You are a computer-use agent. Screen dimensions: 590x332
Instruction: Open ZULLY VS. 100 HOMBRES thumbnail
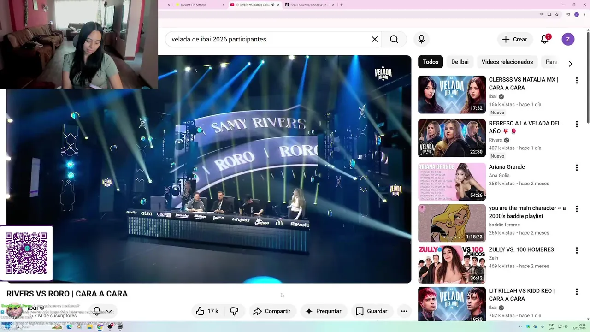452,265
